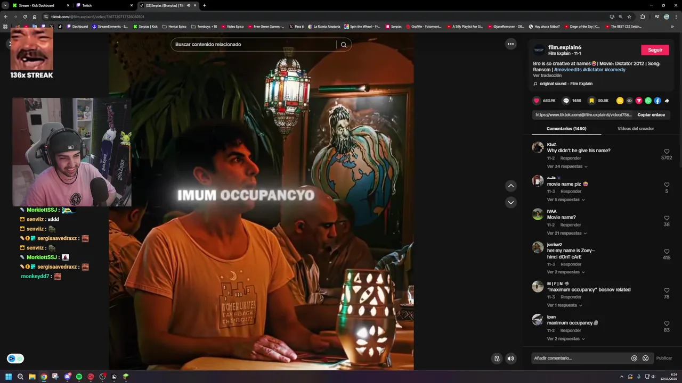Show hidden system tray icons
The height and width of the screenshot is (383, 682).
click(x=621, y=377)
